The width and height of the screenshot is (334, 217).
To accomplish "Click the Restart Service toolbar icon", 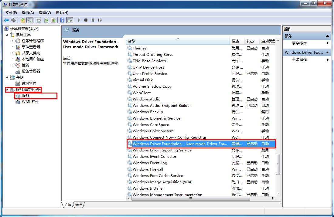I will (100, 20).
